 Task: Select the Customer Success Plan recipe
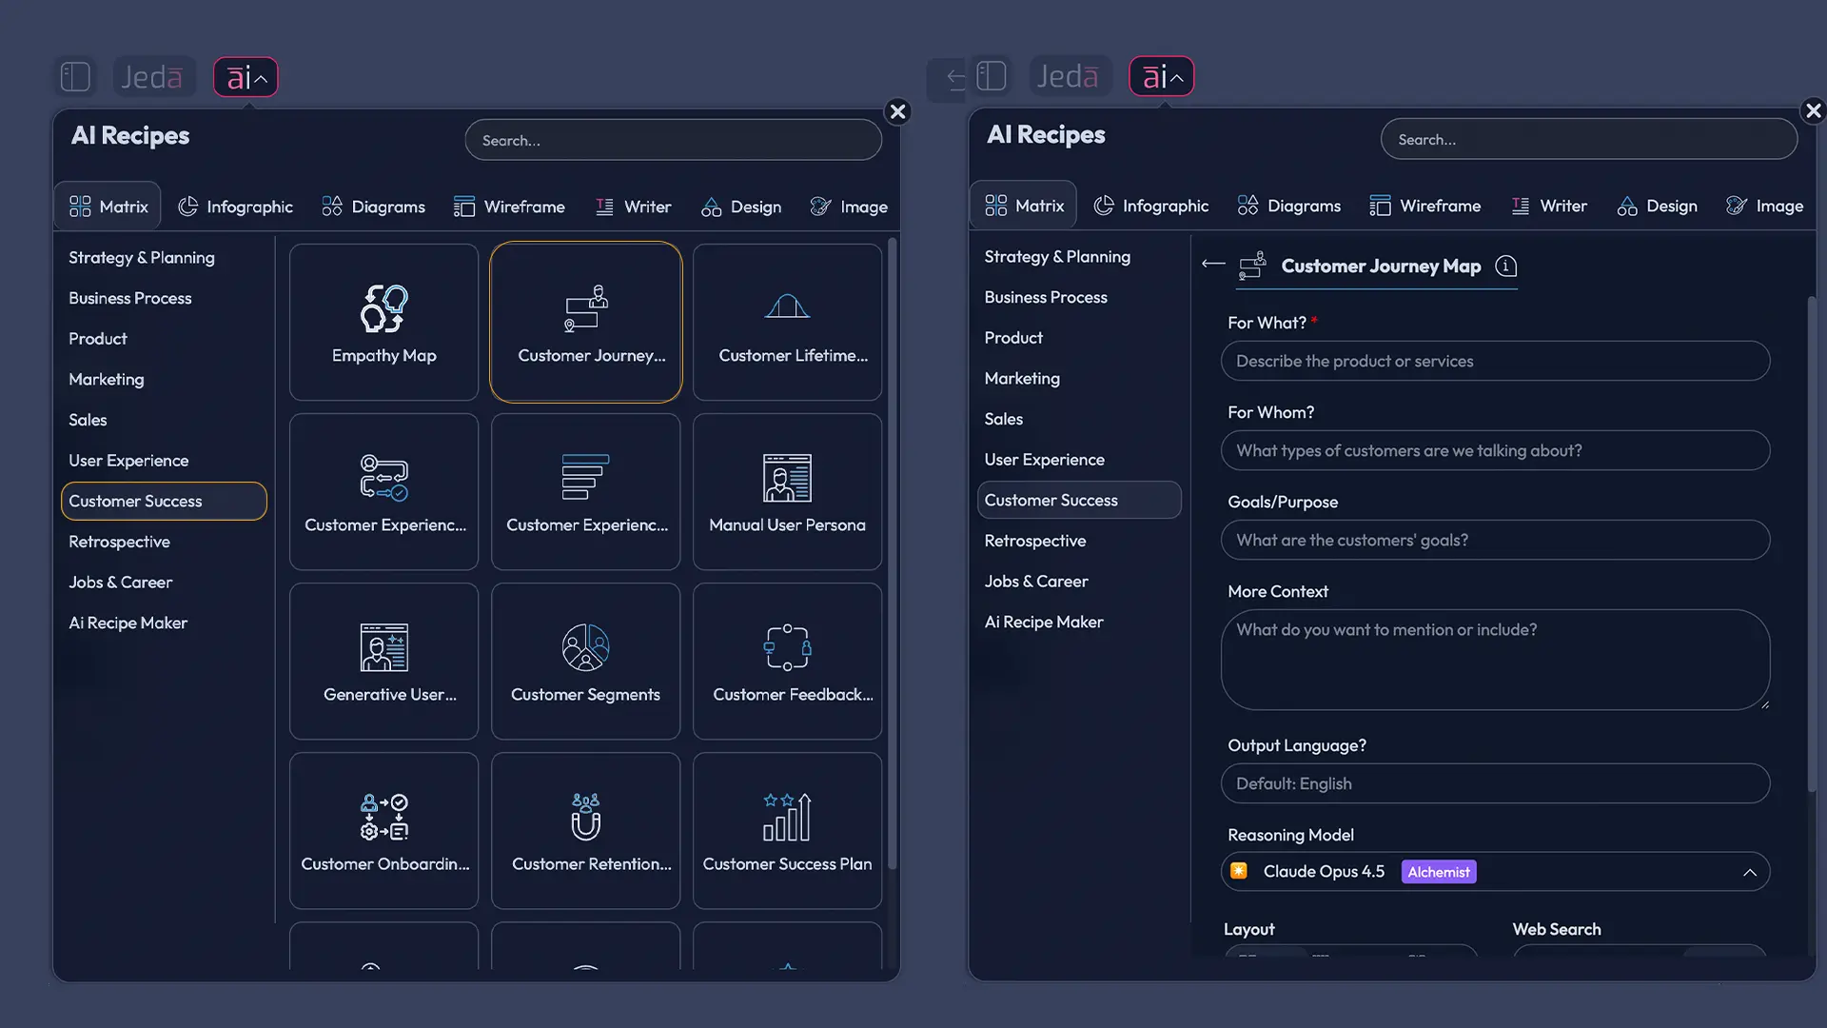787,830
